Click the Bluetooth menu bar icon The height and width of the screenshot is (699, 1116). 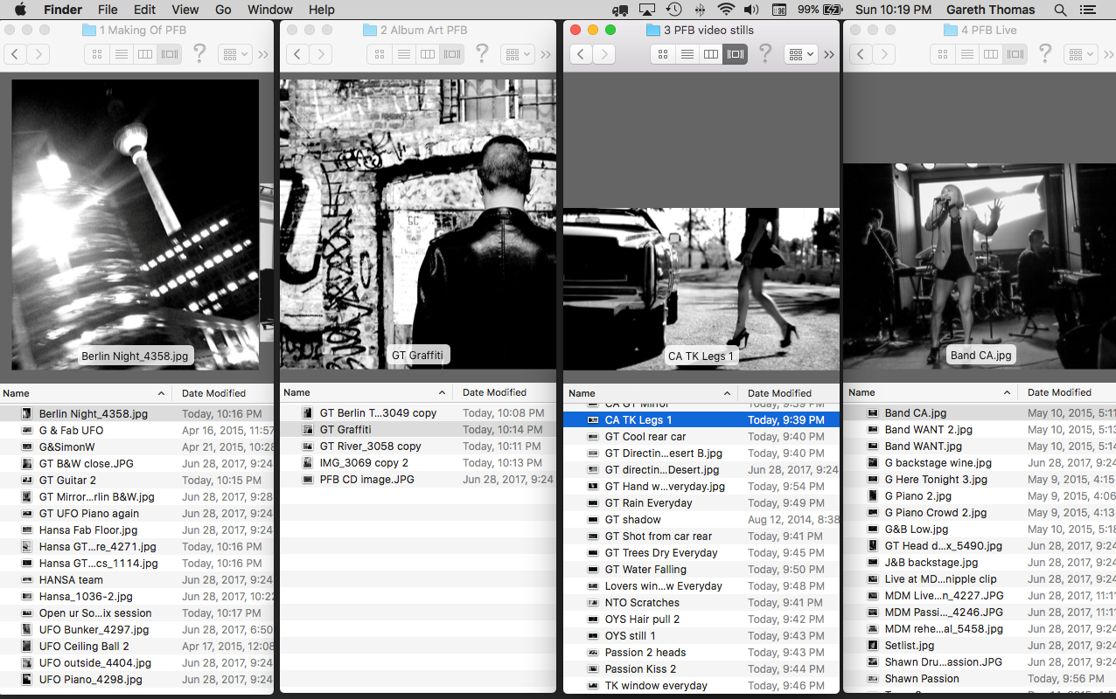pyautogui.click(x=700, y=10)
